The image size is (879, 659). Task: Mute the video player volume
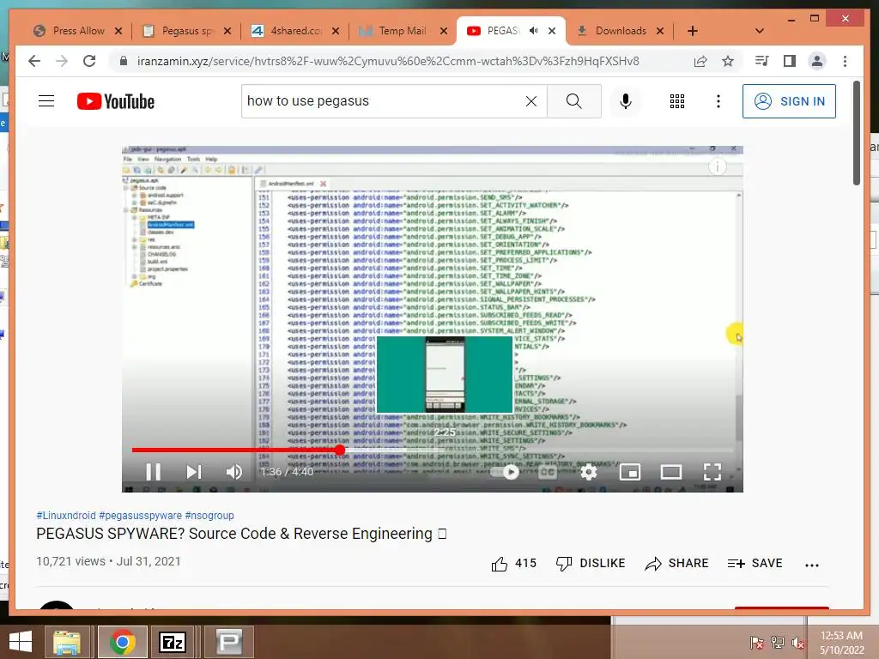(x=233, y=472)
